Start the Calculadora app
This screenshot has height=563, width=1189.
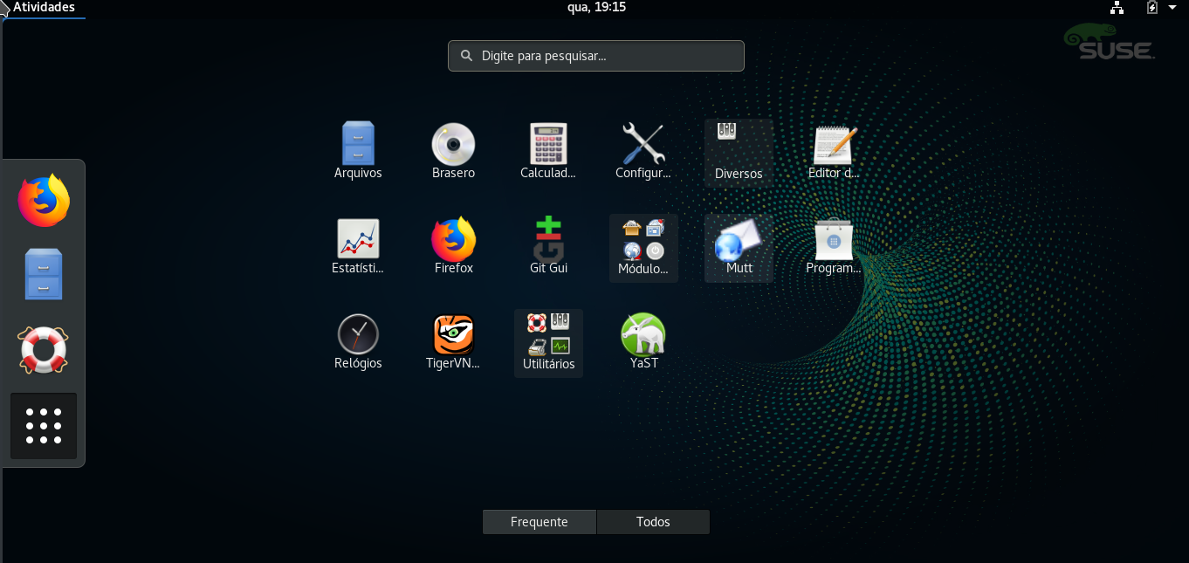pos(548,143)
